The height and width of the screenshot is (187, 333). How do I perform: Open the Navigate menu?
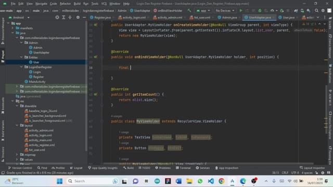41,4
